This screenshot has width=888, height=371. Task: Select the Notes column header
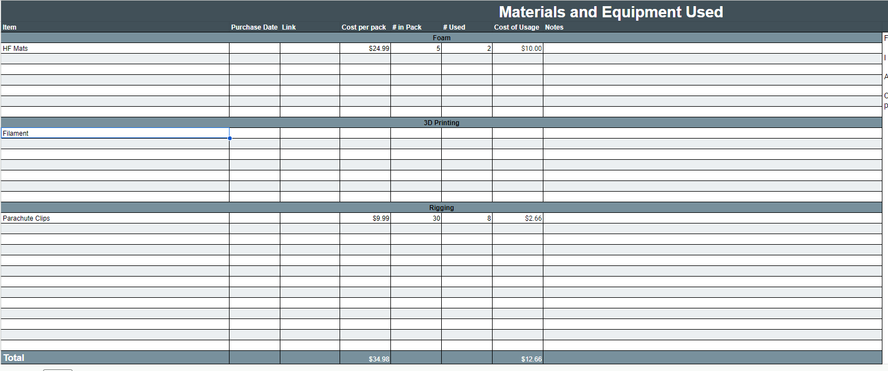554,27
